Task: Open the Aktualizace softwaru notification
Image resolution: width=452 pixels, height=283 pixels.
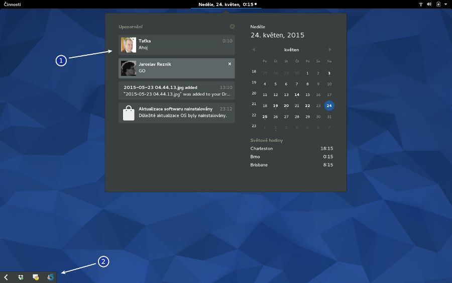Action: (x=176, y=113)
